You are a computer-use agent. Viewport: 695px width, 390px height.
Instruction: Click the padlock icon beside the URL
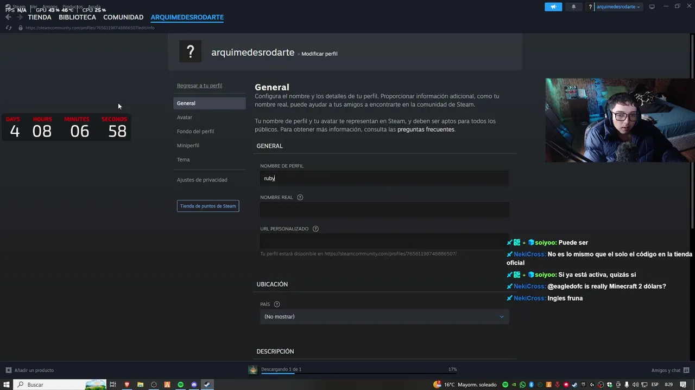[20, 28]
